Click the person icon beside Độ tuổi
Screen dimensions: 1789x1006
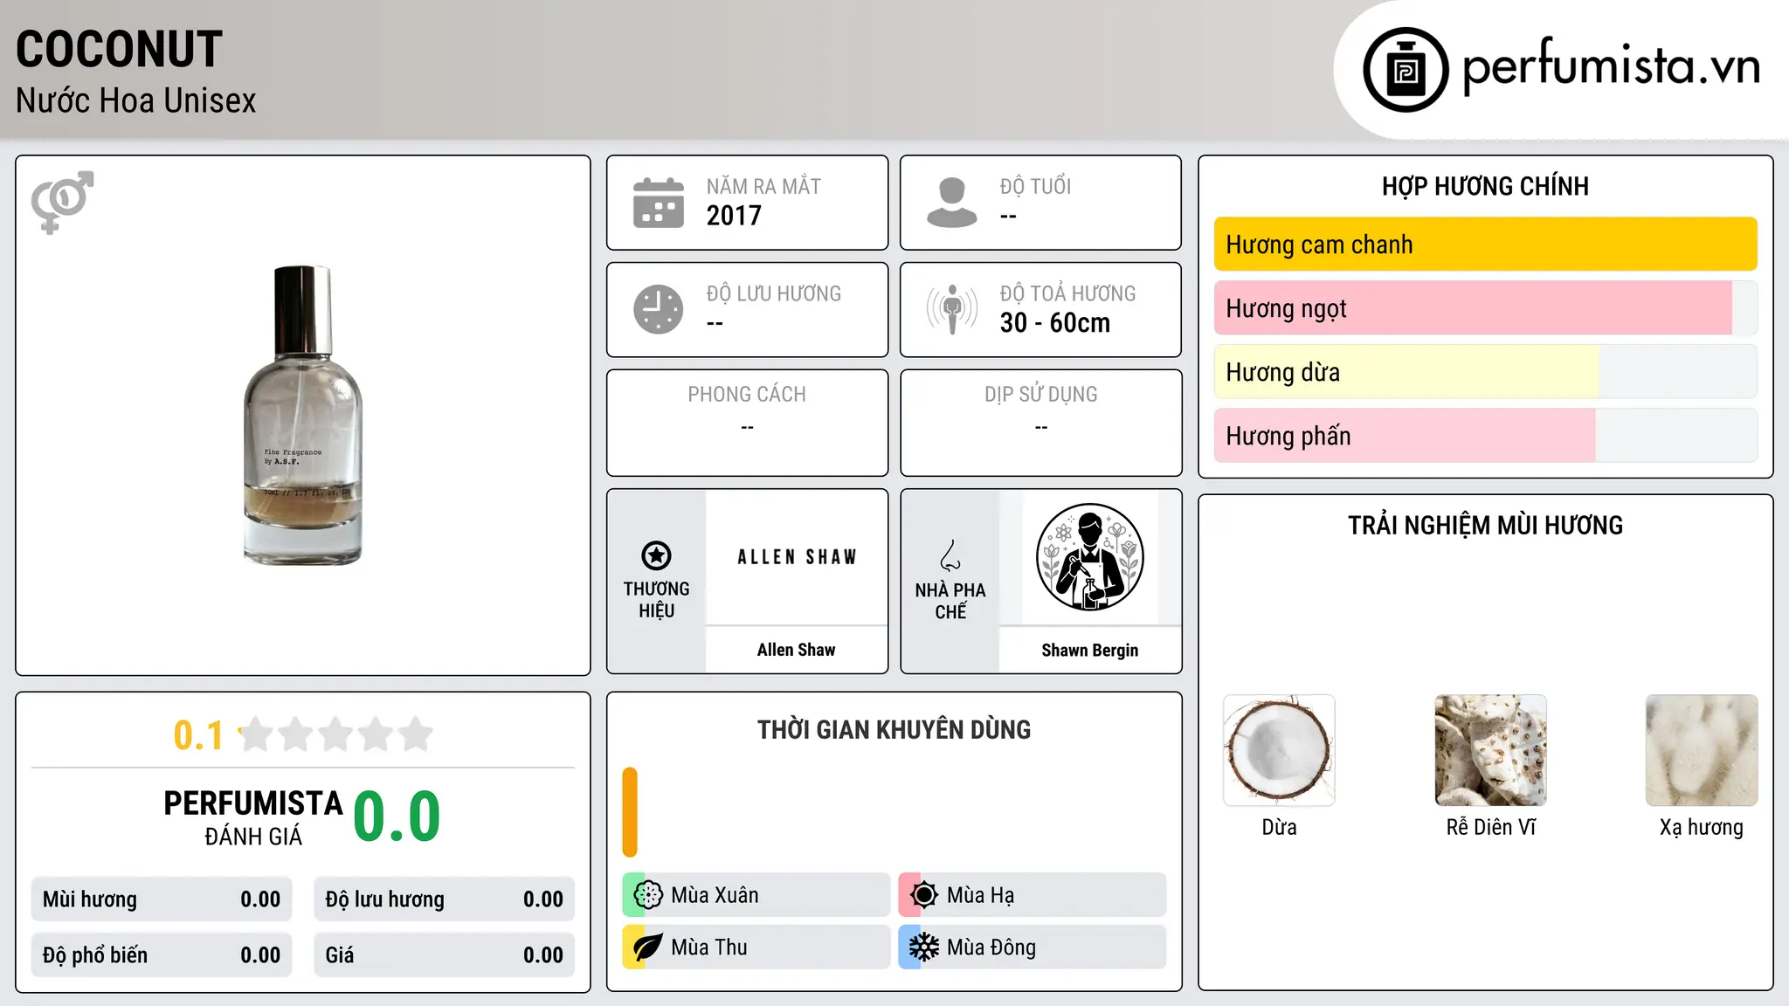pos(951,203)
